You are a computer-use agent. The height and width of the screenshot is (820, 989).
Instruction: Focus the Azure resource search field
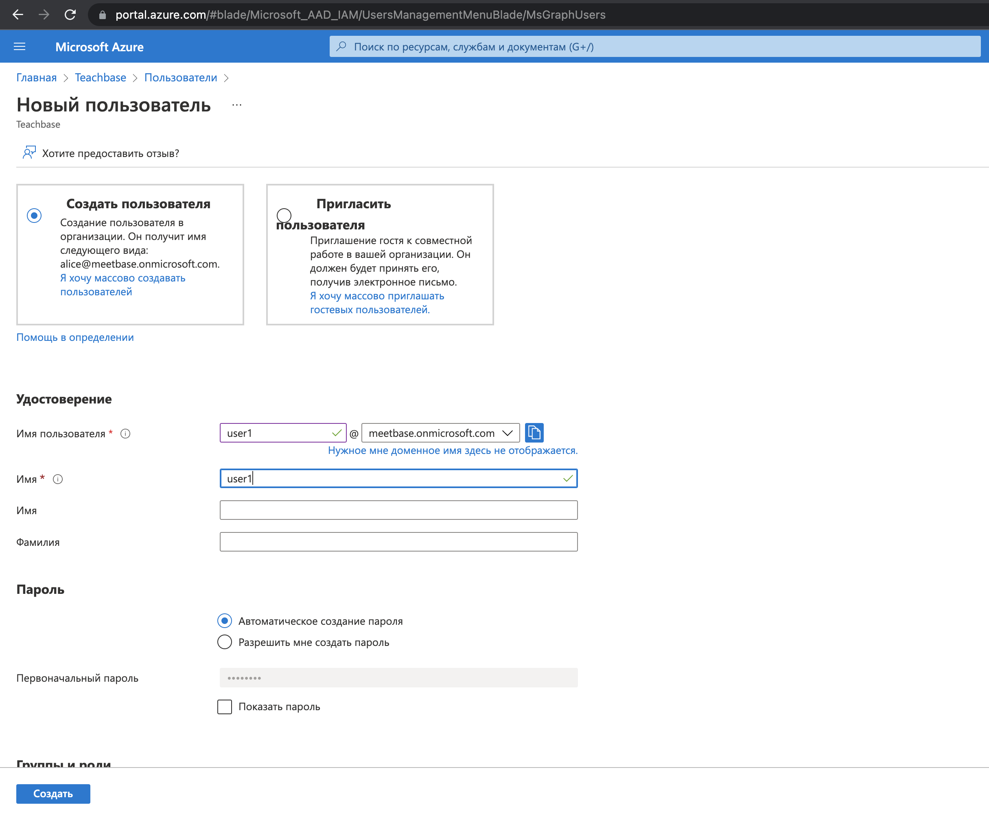point(654,47)
